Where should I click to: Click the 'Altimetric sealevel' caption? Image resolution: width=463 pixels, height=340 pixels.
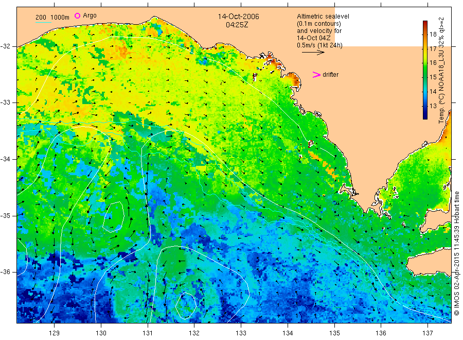tap(323, 16)
